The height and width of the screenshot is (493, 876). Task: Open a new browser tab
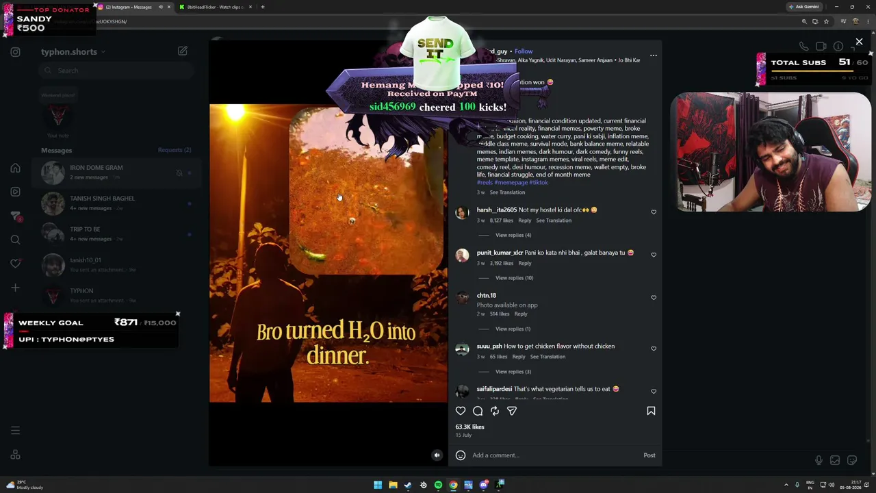(262, 7)
